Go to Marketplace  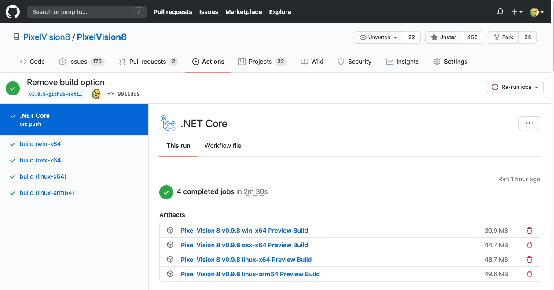[244, 12]
